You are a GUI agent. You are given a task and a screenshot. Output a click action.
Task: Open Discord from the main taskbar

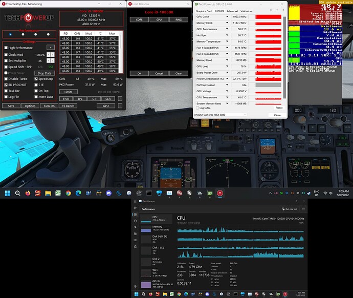point(109,193)
